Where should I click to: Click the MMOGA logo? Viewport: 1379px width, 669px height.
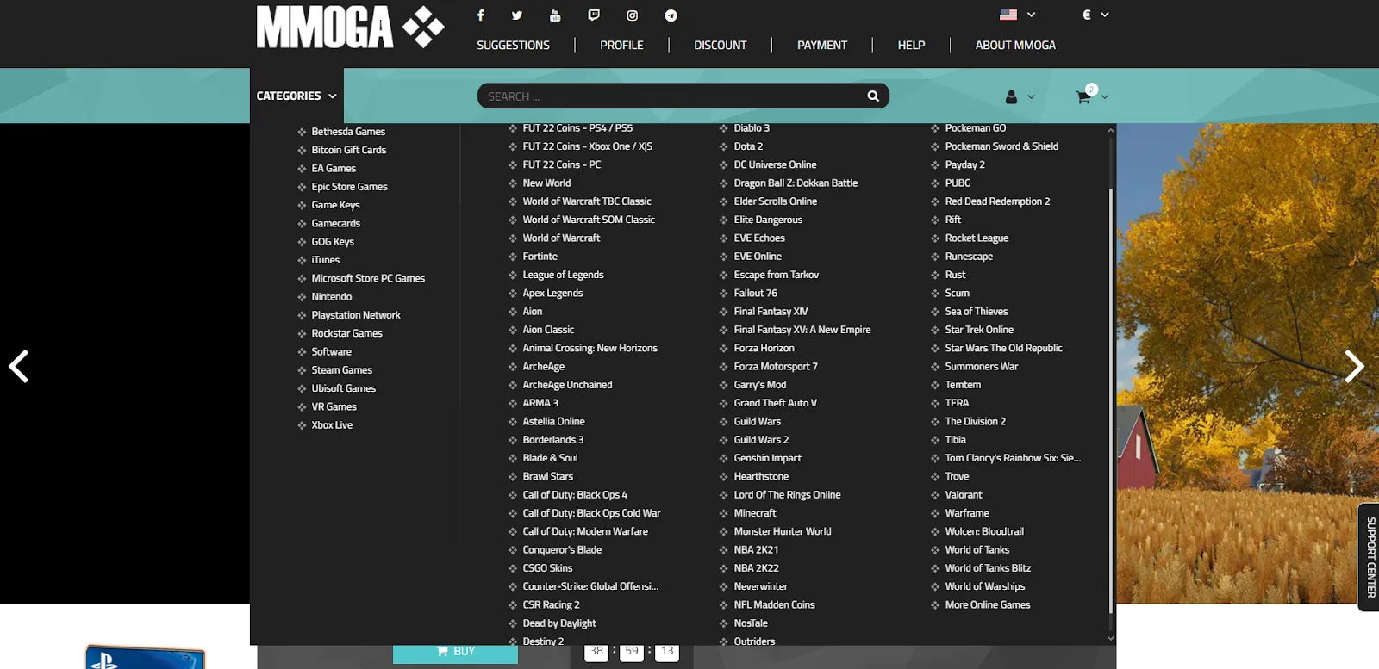click(x=350, y=27)
